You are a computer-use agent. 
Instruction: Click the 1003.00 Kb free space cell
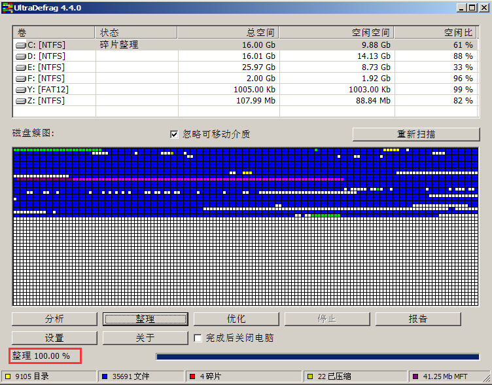pos(370,90)
